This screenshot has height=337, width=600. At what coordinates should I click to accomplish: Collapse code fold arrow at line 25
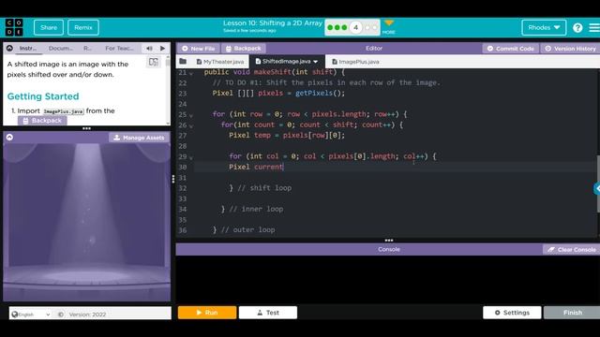(x=191, y=115)
